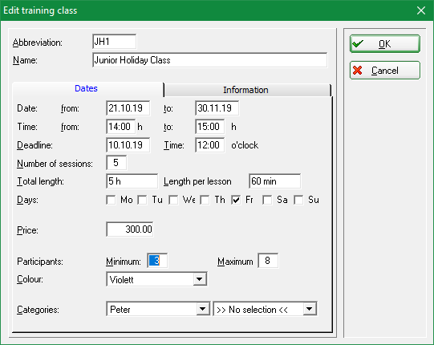Click the Price field showing 300.00
Viewport: 434px width, 345px height.
coord(130,229)
